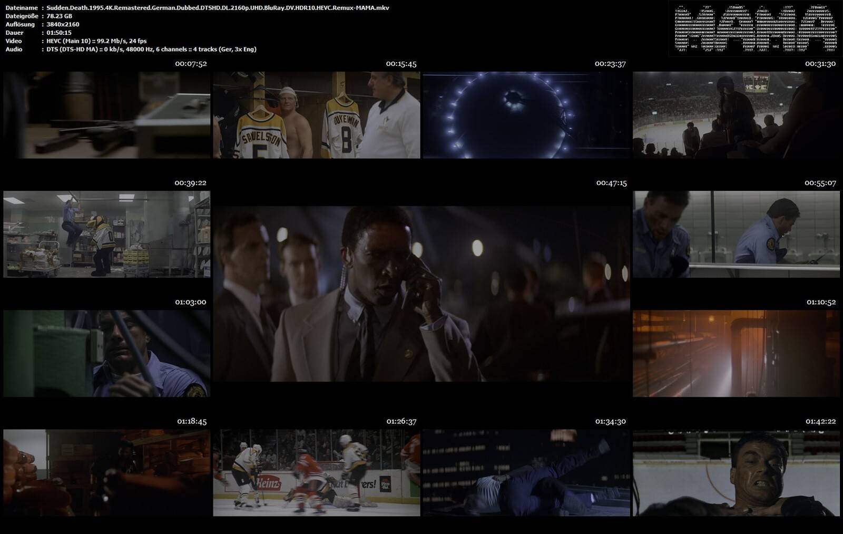The image size is (843, 534).
Task: Select the ring of lights thumbnail at 00:23:37
Action: pyautogui.click(x=526, y=115)
